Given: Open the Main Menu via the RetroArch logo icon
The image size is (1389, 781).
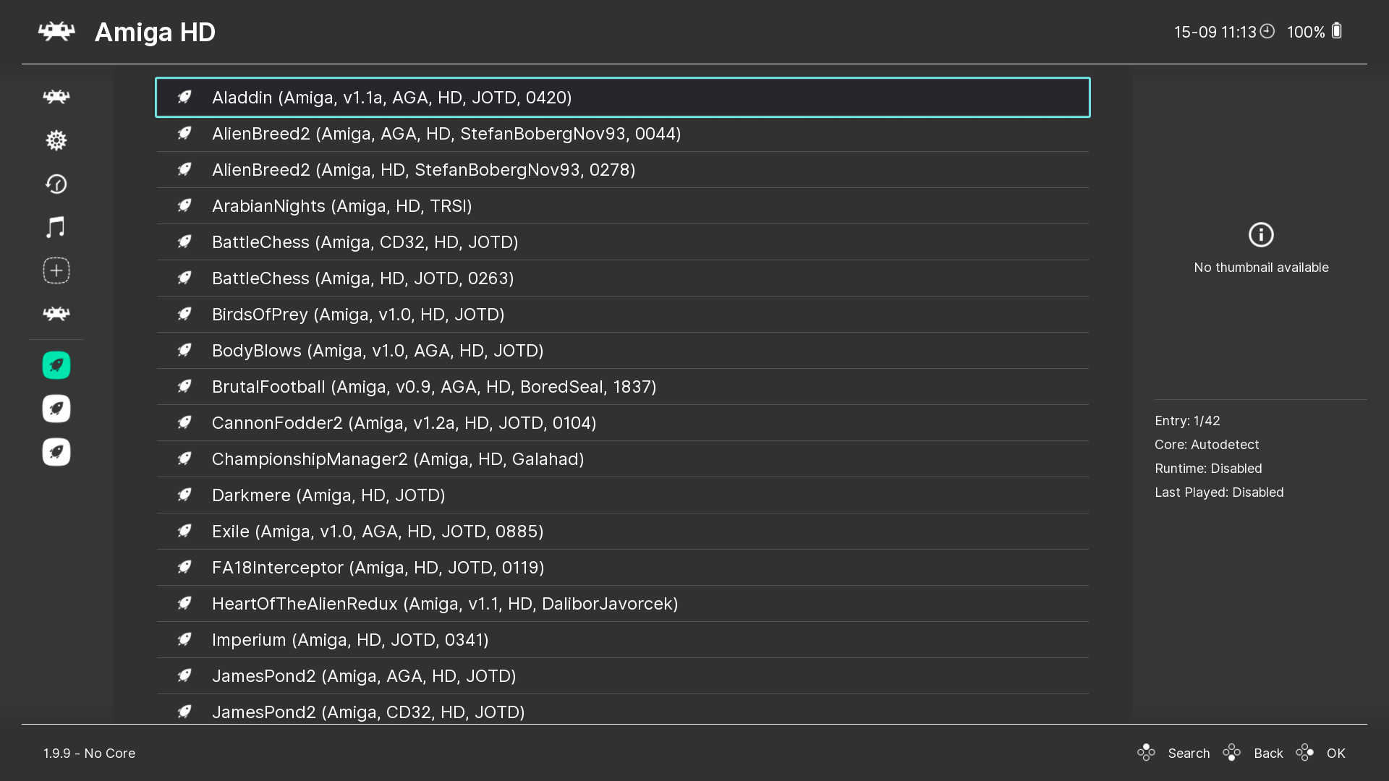Looking at the screenshot, I should click(x=56, y=96).
